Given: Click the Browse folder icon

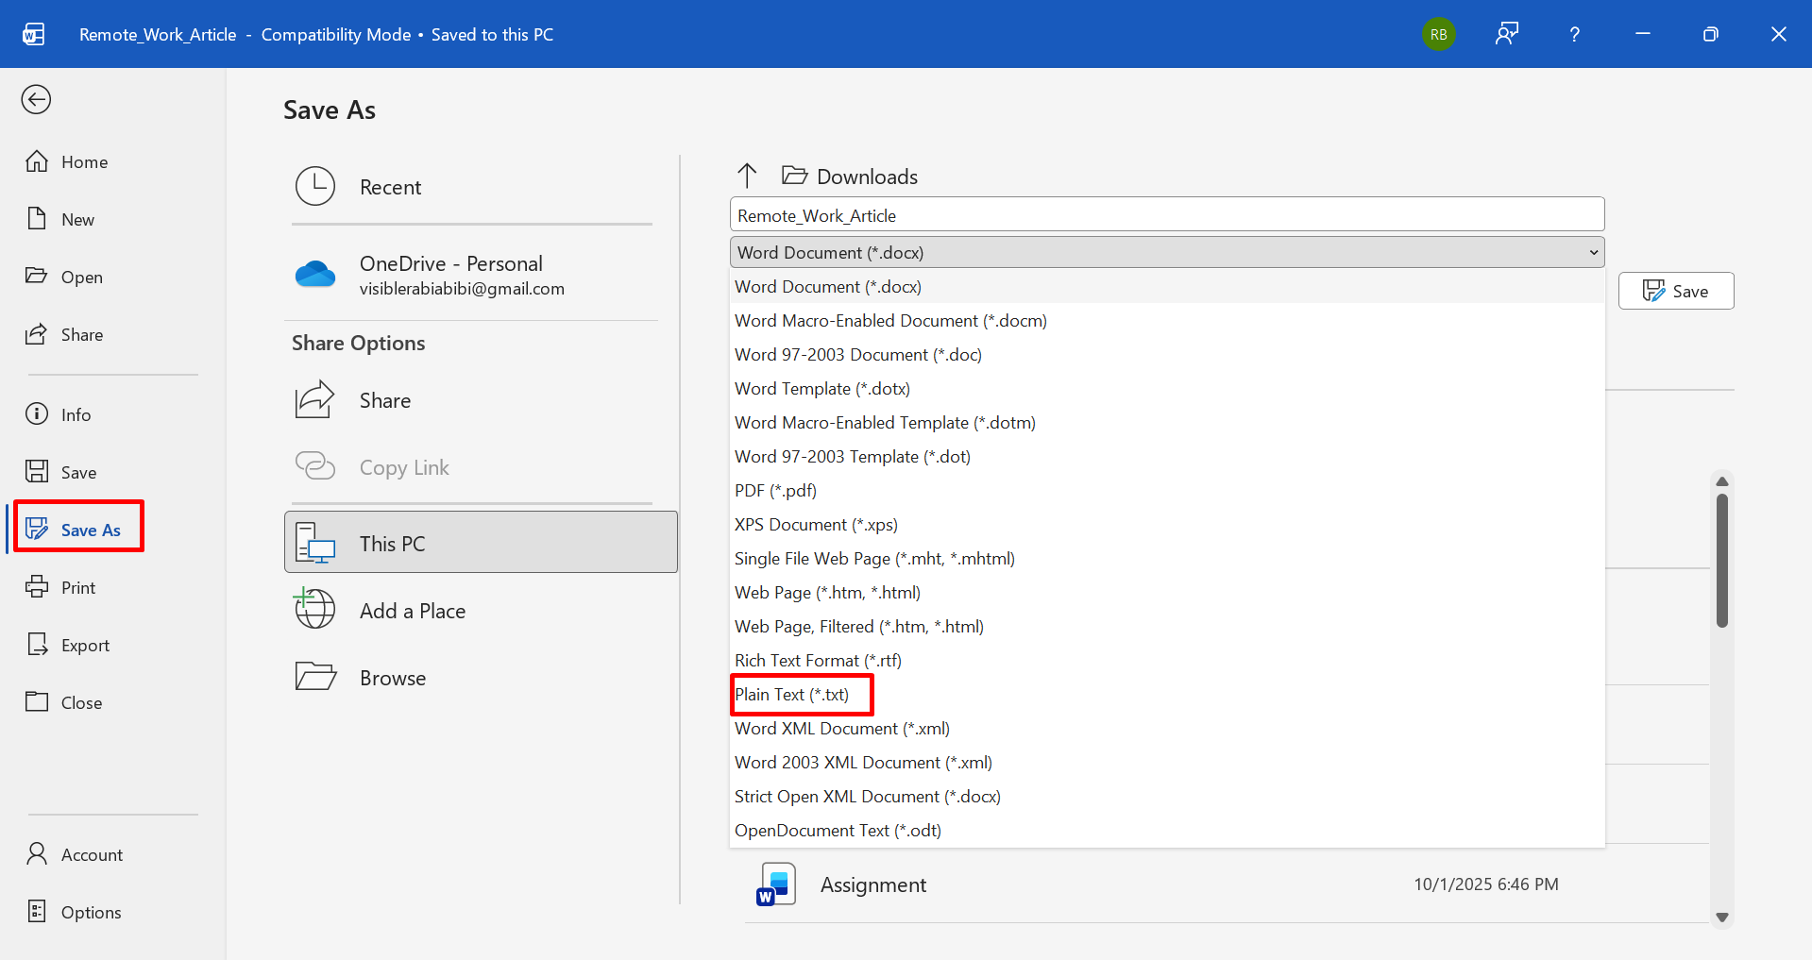Looking at the screenshot, I should tap(315, 676).
